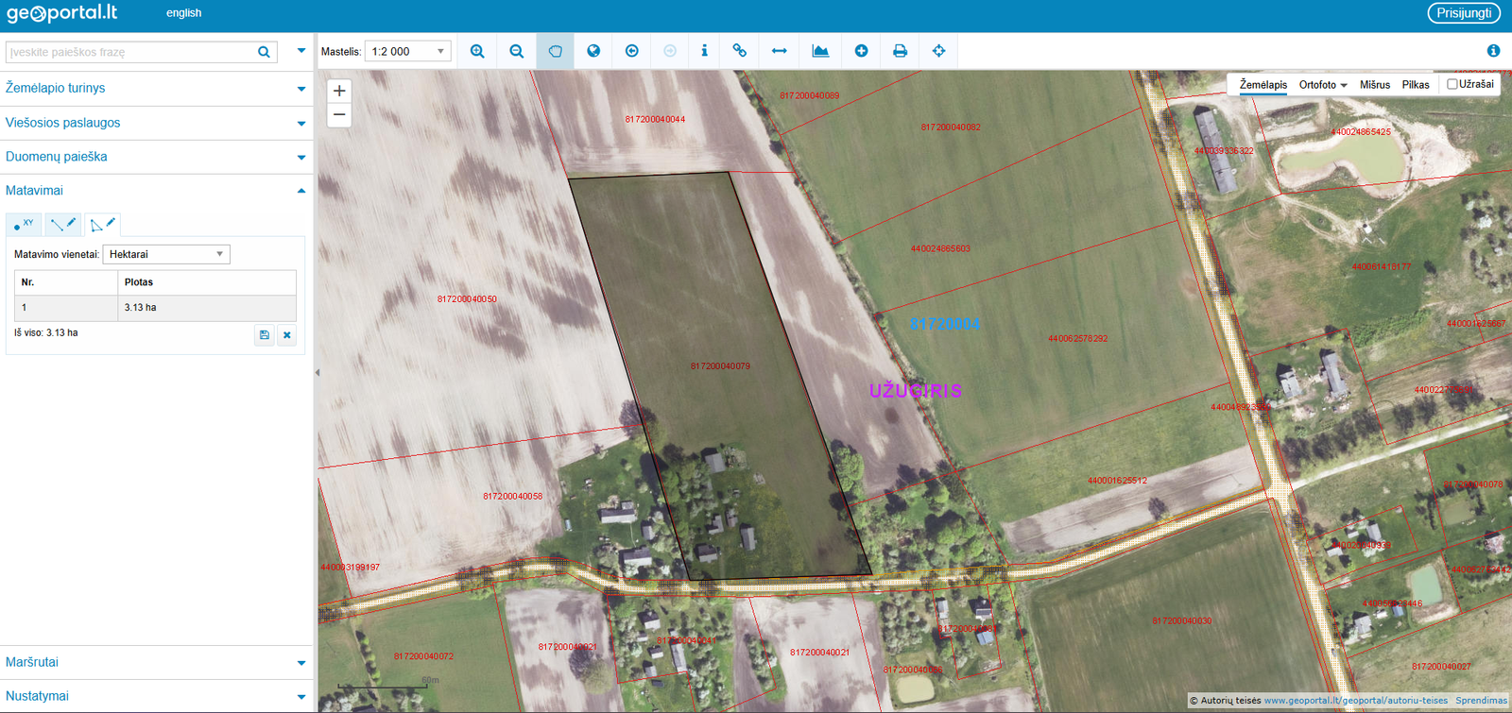Click the zoom-in magnifier tool
The width and height of the screenshot is (1512, 713).
pyautogui.click(x=477, y=51)
